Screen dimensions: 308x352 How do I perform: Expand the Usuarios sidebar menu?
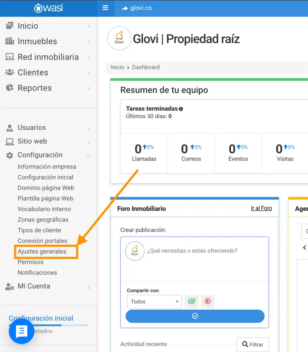click(x=48, y=128)
